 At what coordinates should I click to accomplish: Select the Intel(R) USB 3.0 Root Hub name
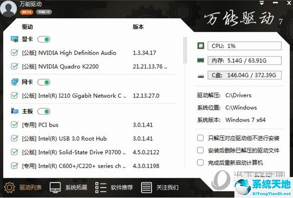[64, 139]
